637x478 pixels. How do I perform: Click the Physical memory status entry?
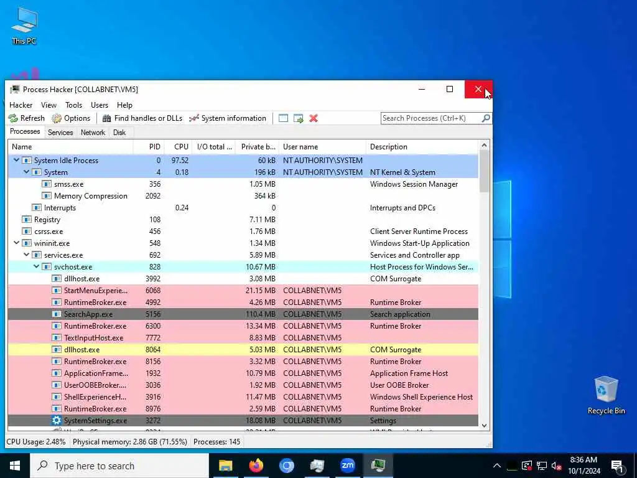pyautogui.click(x=130, y=442)
